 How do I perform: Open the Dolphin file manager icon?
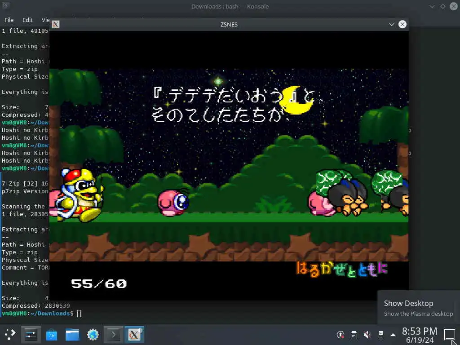click(x=72, y=334)
